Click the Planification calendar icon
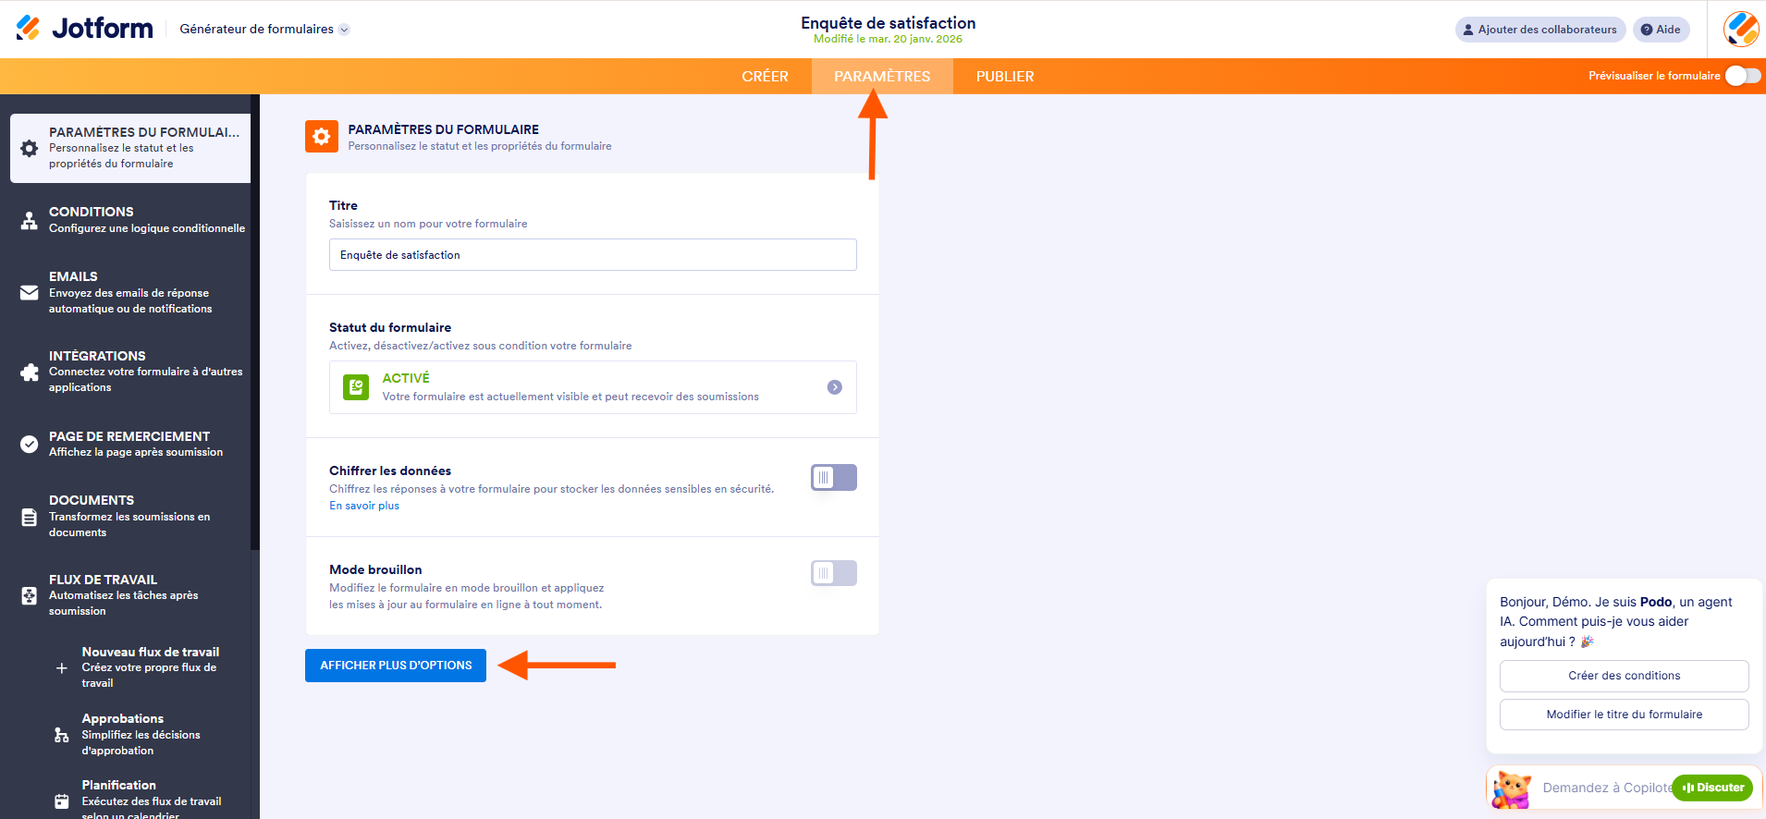 click(x=62, y=801)
